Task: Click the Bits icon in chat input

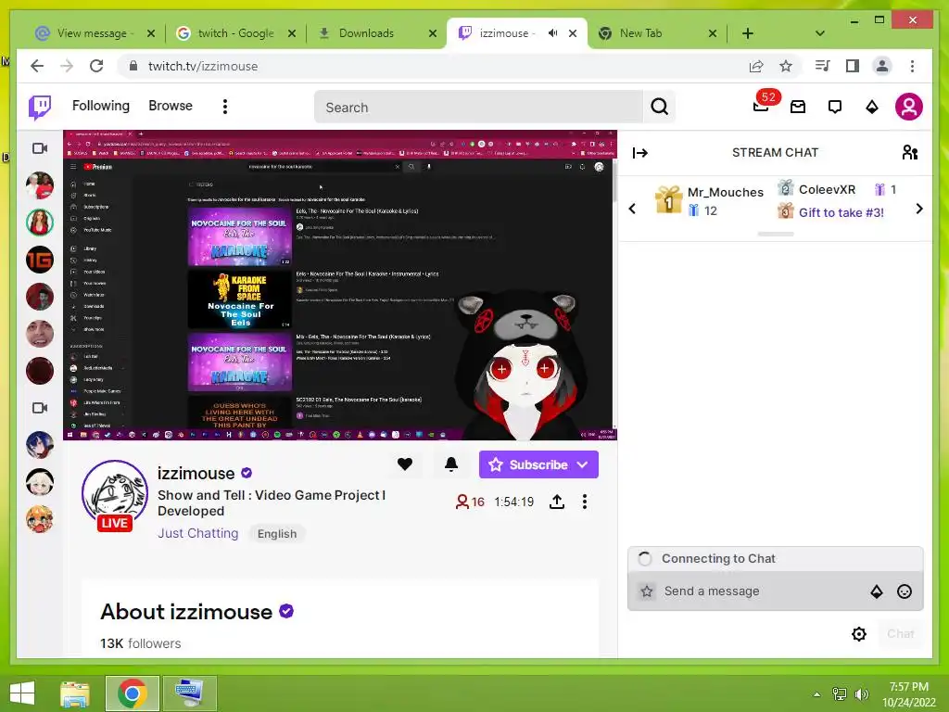Action: click(877, 591)
